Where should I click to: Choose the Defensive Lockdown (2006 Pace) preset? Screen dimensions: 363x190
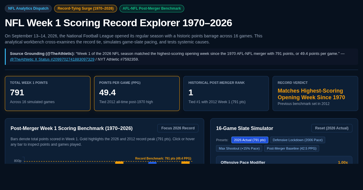(298, 140)
